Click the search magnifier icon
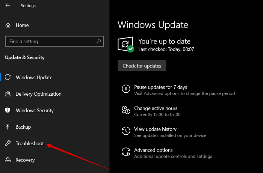This screenshot has height=173, width=263. 98,41
